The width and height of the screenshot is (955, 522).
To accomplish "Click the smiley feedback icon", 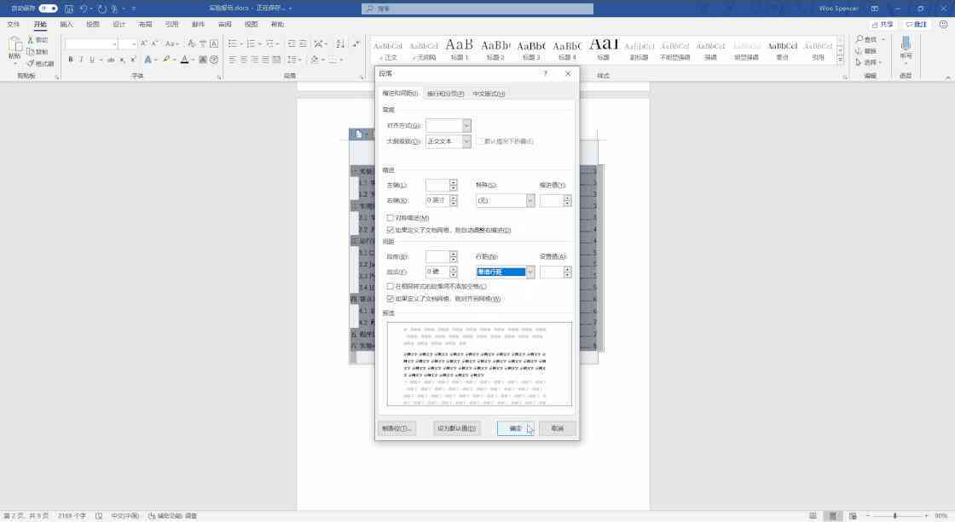I will tap(943, 25).
